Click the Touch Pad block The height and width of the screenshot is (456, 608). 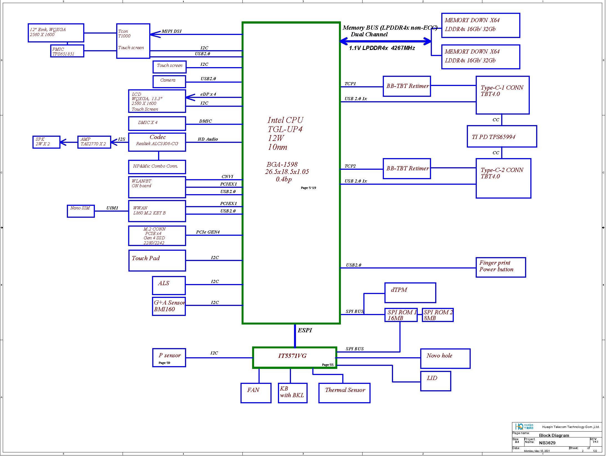(157, 260)
